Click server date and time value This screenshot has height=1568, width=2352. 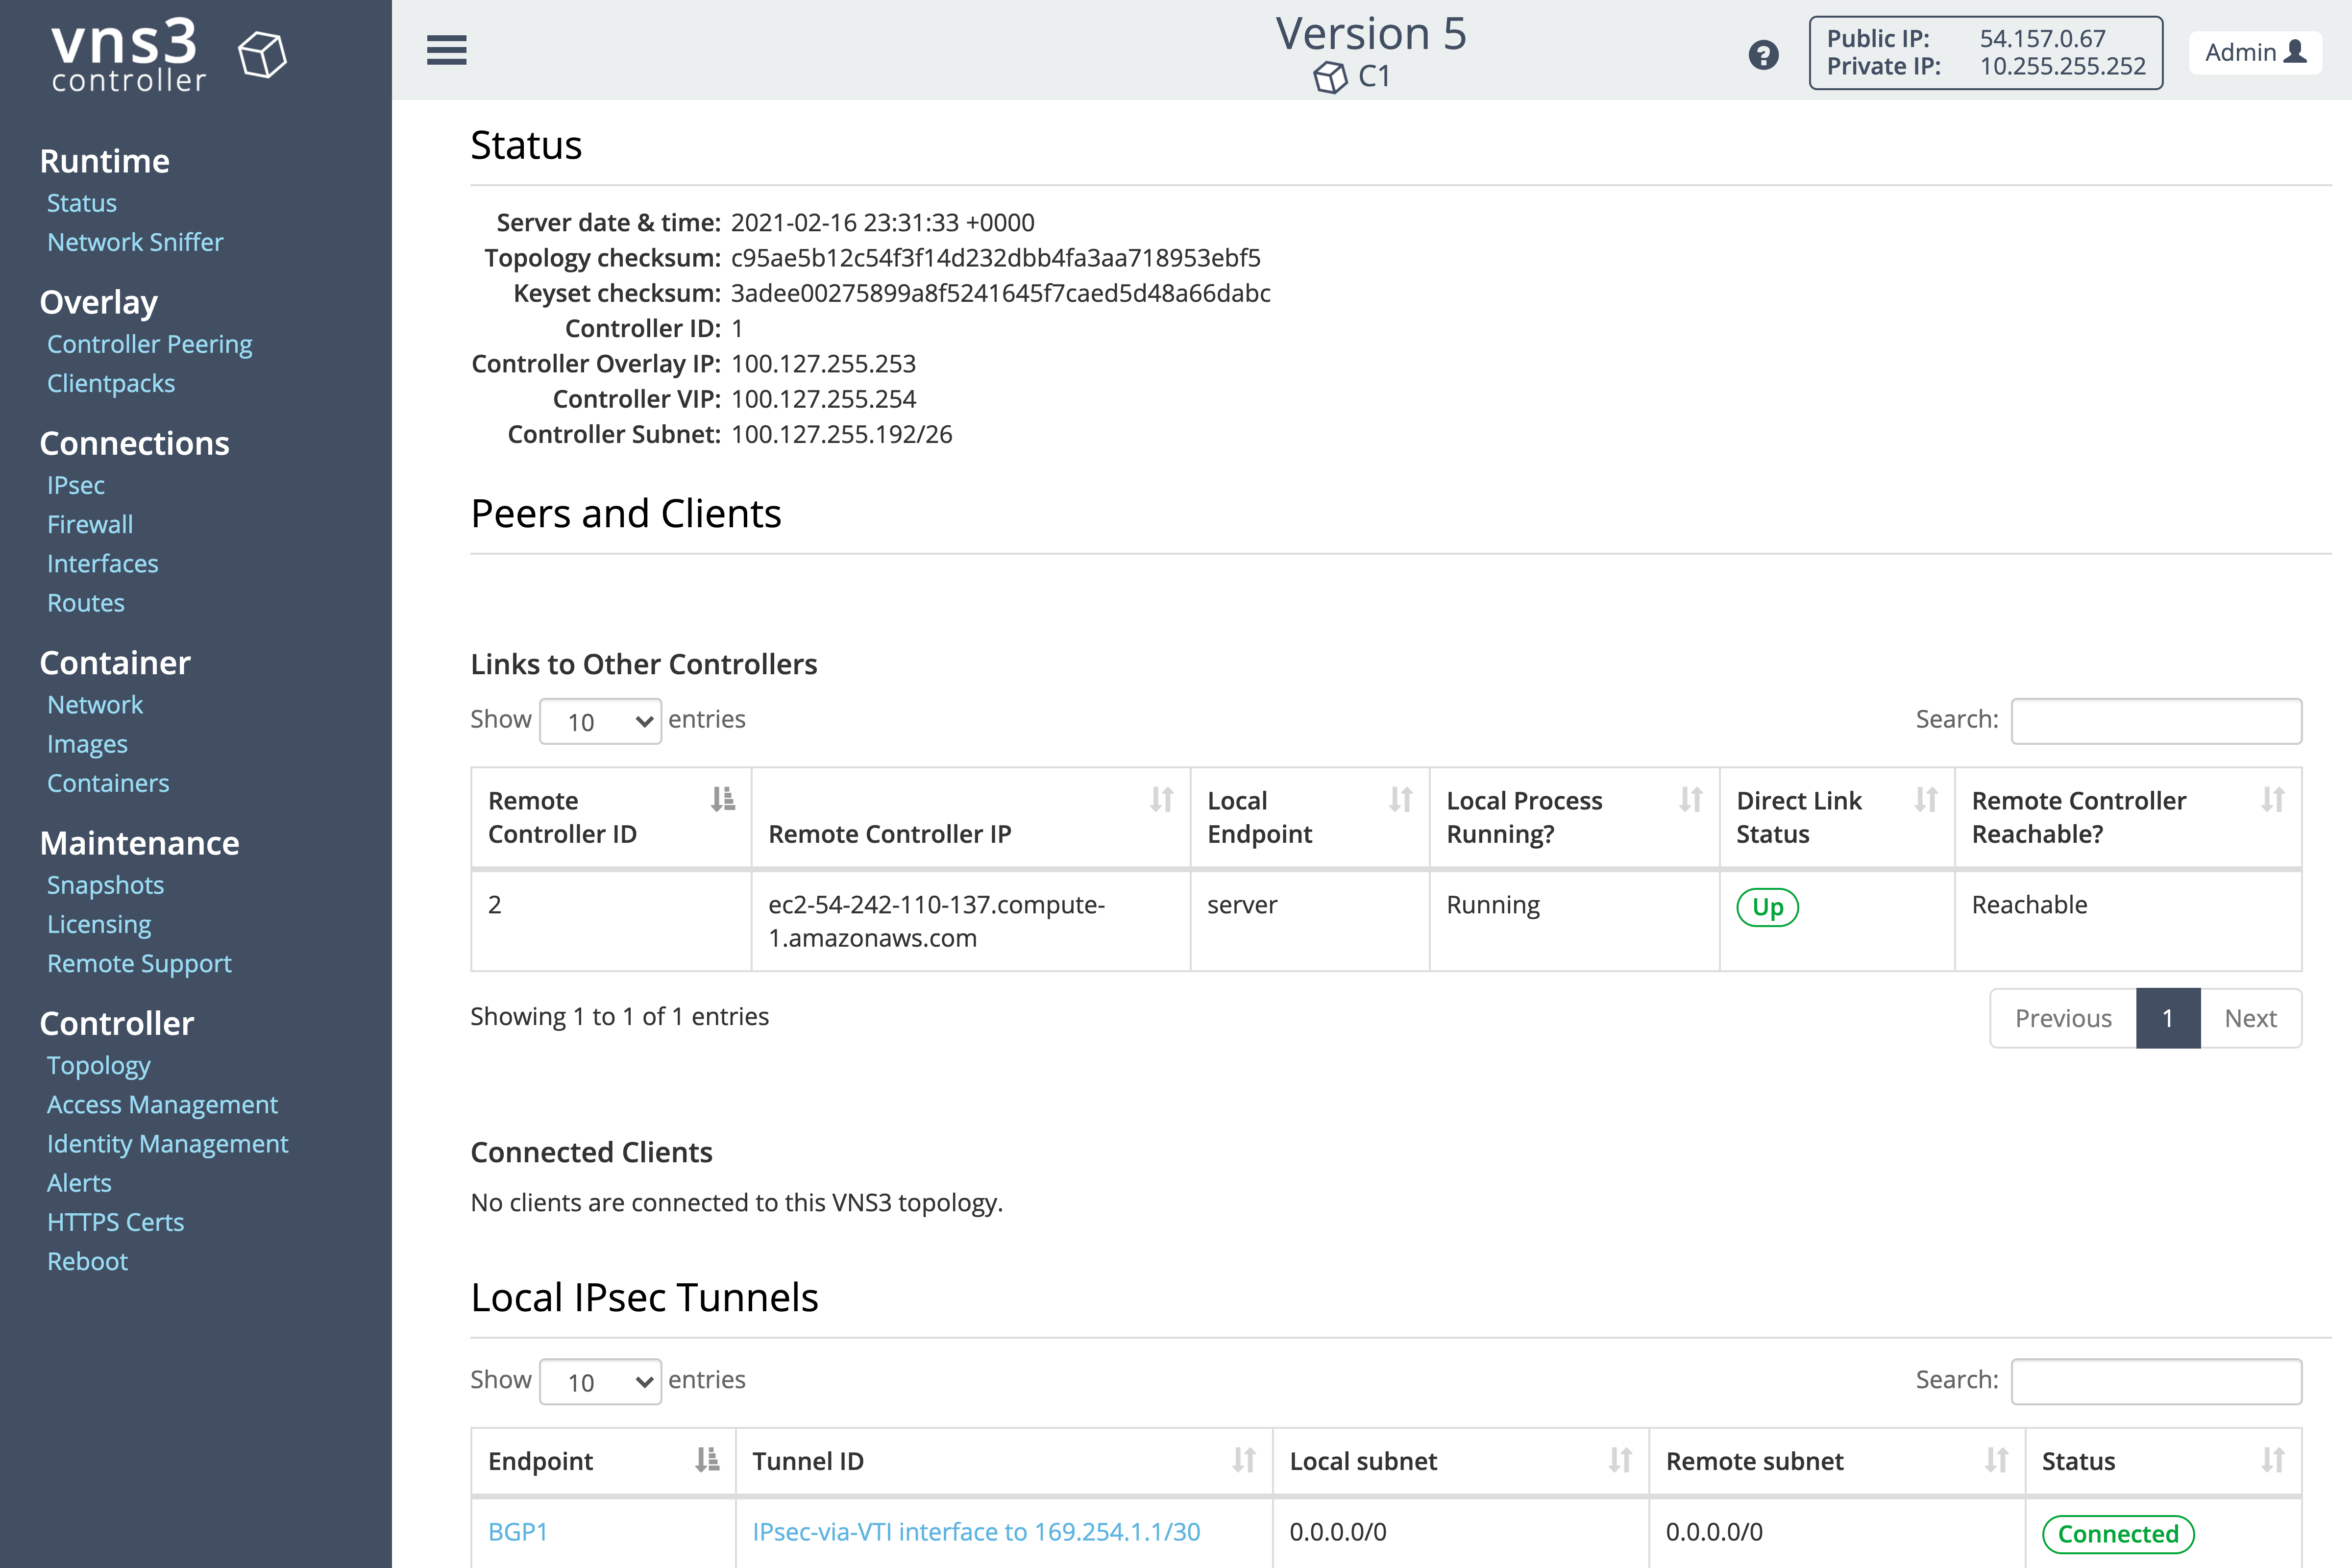tap(882, 222)
